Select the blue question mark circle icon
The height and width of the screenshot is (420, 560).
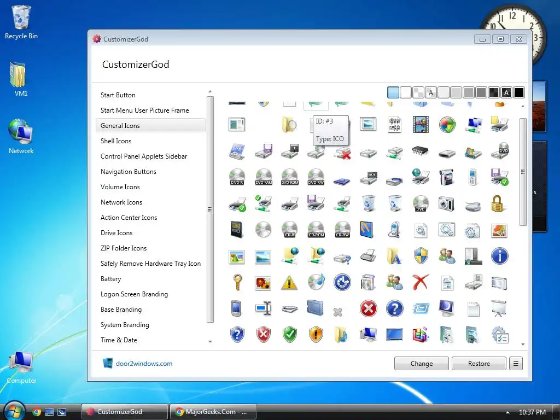pyautogui.click(x=395, y=308)
